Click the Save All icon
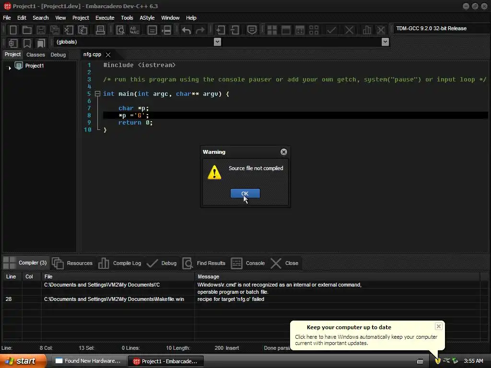491x368 pixels. [x=55, y=30]
